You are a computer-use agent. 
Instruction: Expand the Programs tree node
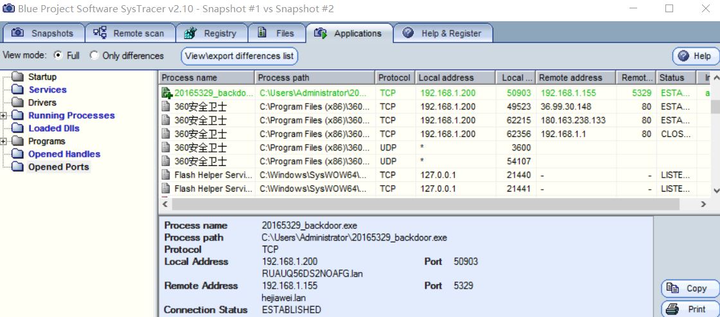4,141
